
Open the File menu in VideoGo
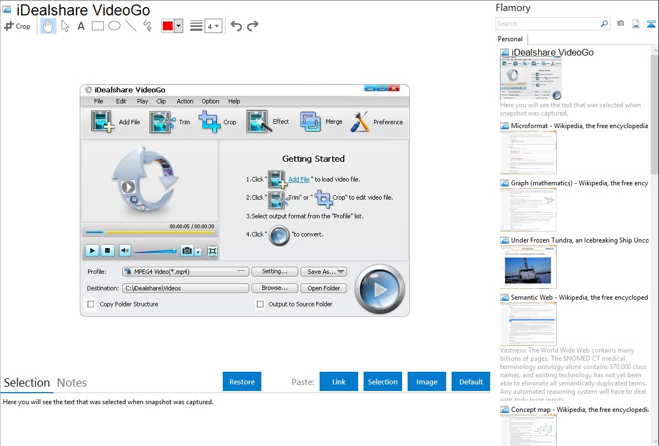(98, 101)
